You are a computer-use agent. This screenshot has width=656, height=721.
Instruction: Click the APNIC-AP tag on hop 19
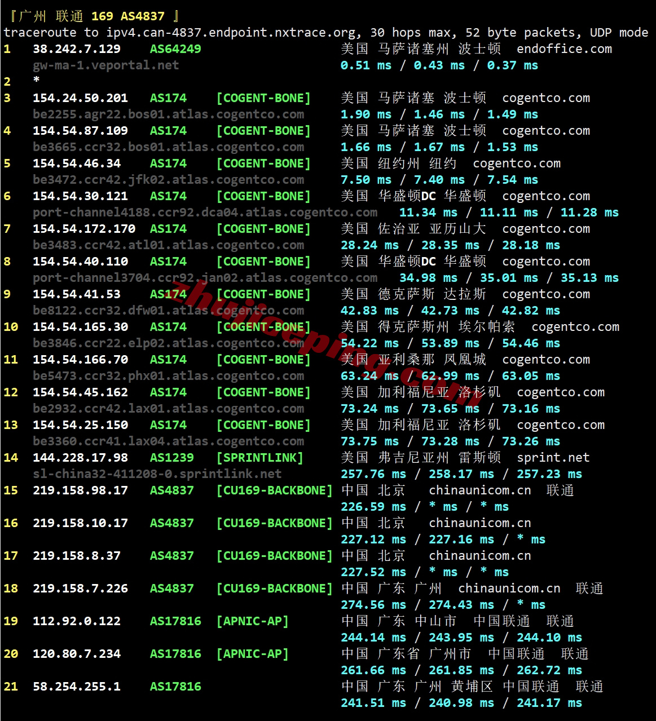click(253, 621)
